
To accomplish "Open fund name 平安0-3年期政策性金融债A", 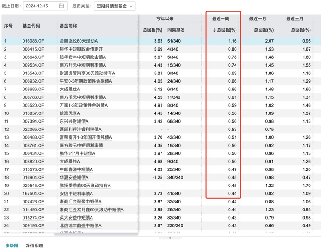I will (x=86, y=81).
